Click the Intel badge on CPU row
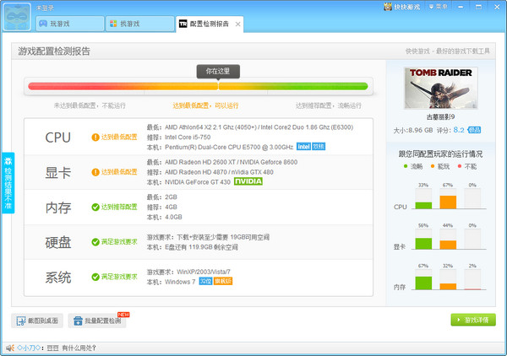The image size is (507, 356). 303,147
